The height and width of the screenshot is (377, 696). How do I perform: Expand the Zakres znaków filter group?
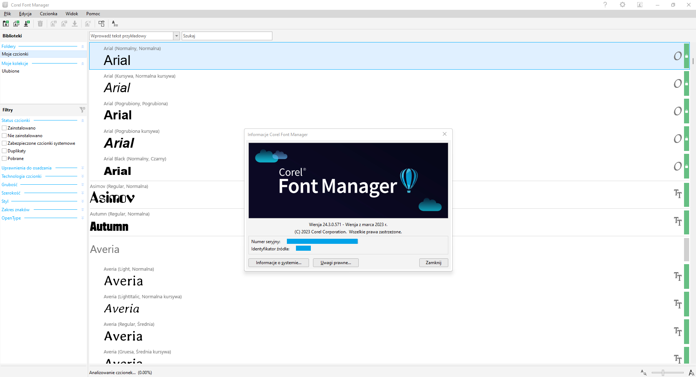point(83,210)
